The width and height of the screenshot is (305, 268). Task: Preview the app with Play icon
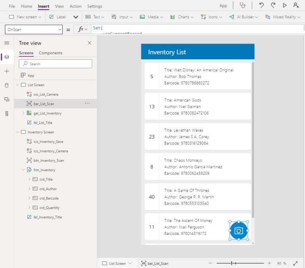click(284, 6)
